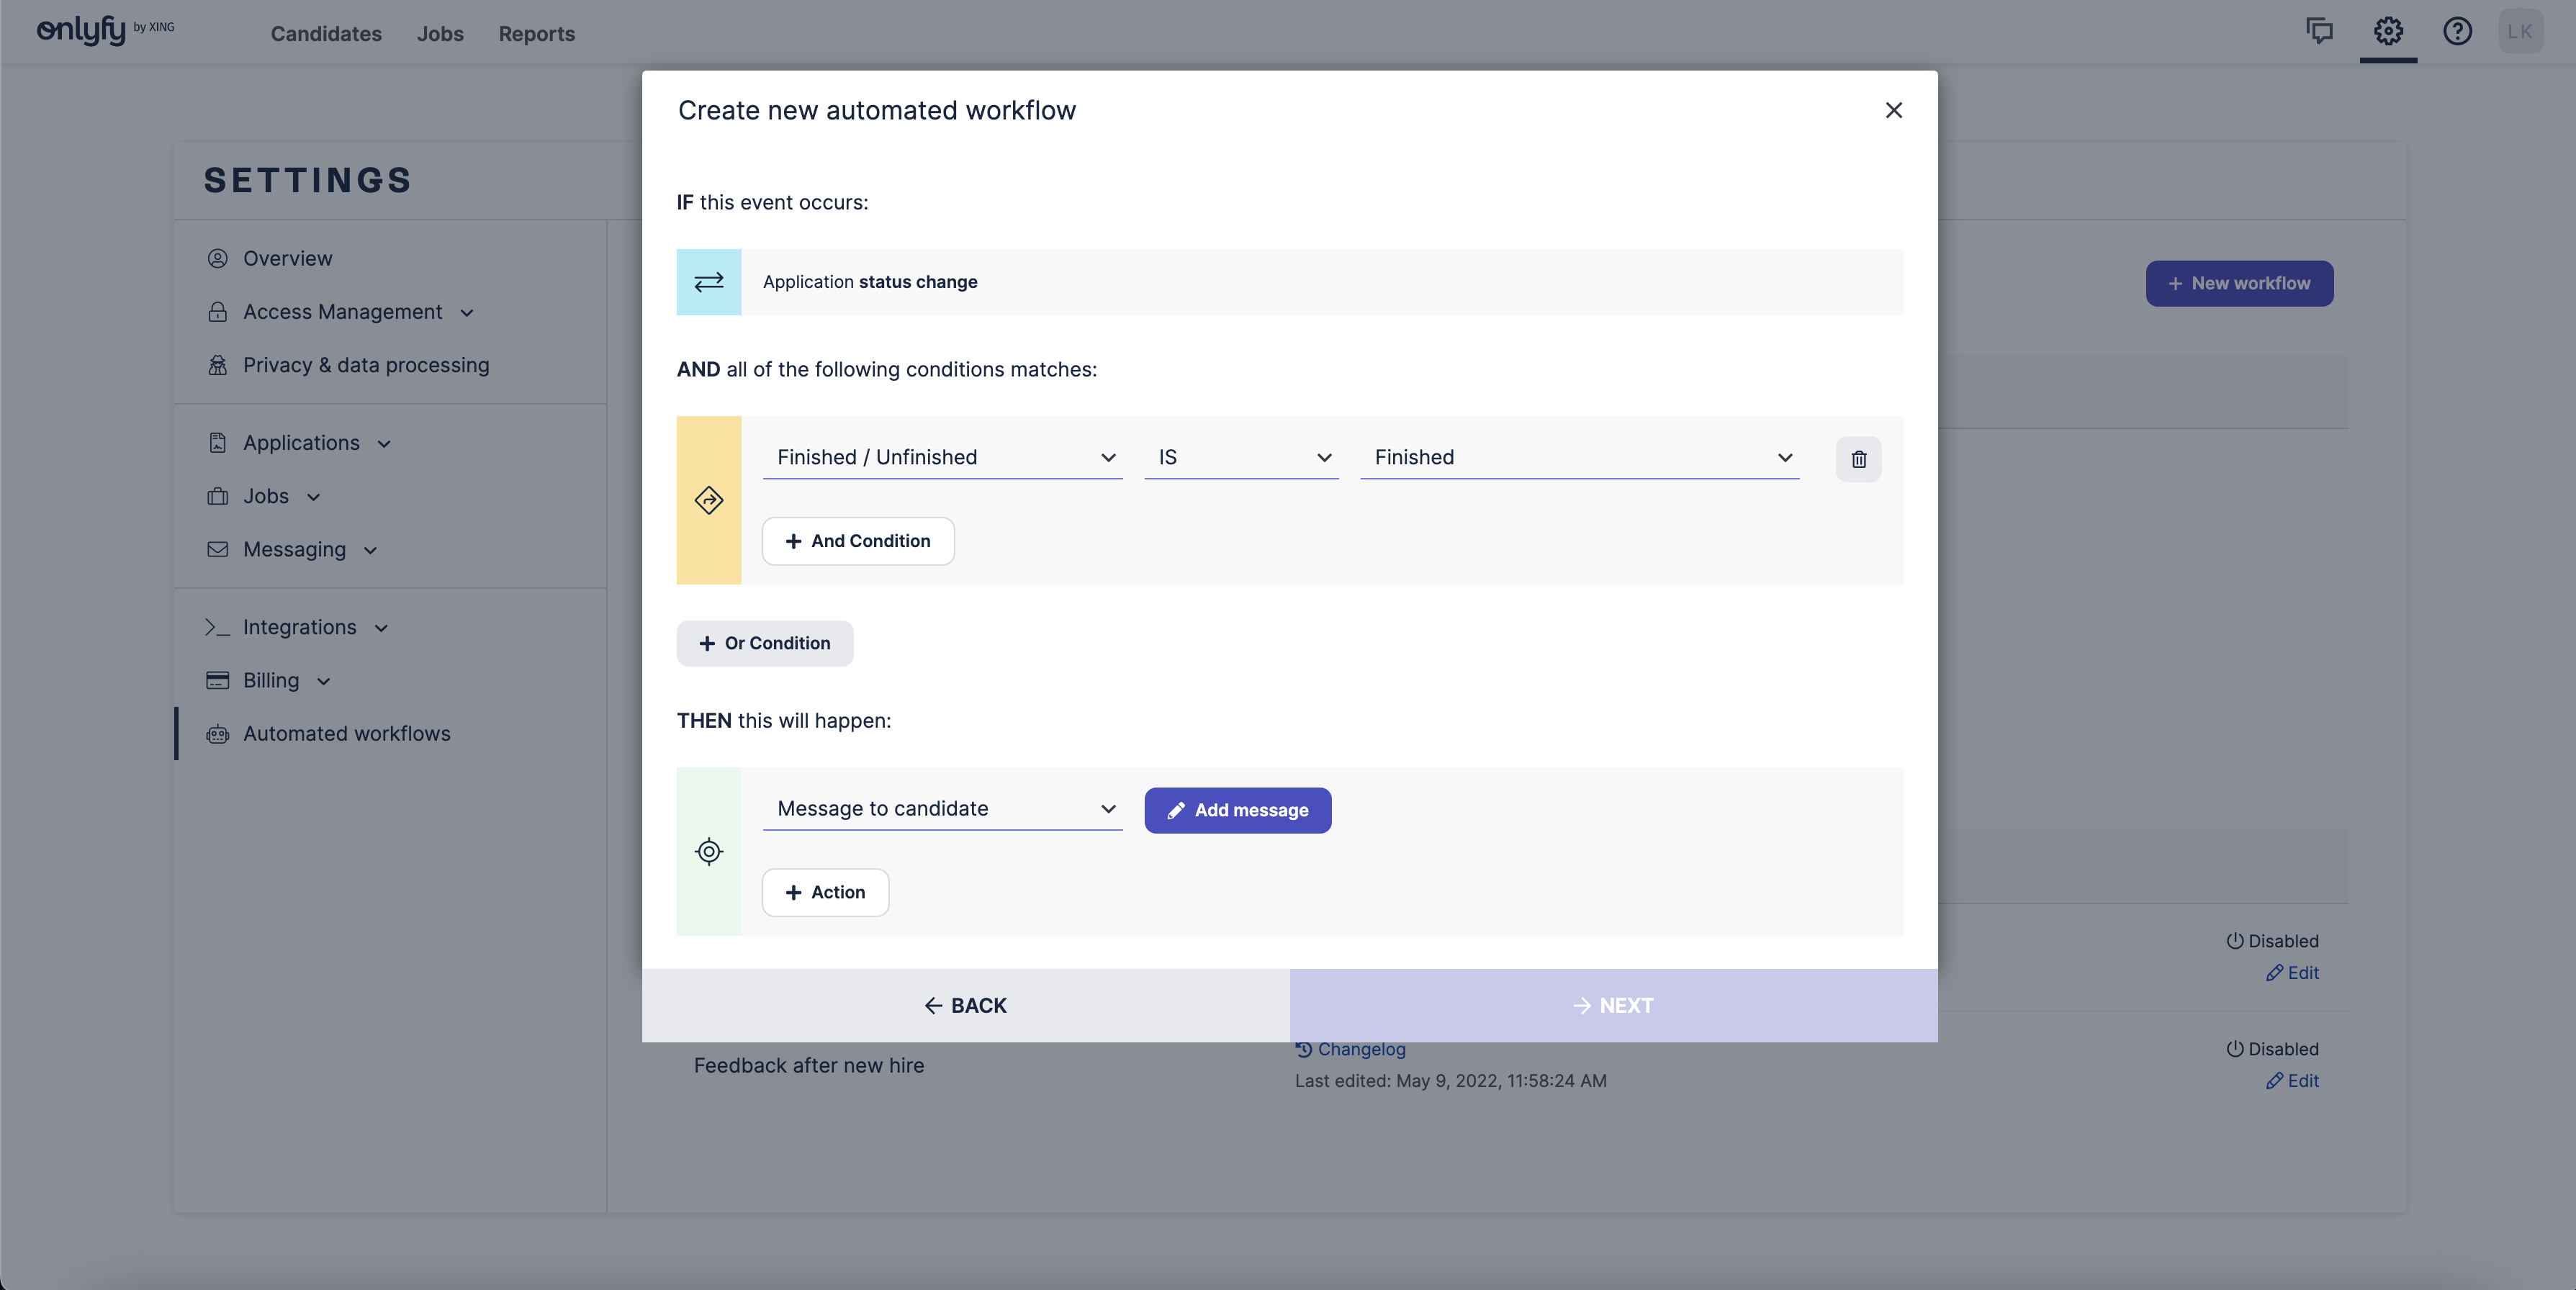2576x1290 pixels.
Task: Click the New workflow button
Action: click(2239, 283)
